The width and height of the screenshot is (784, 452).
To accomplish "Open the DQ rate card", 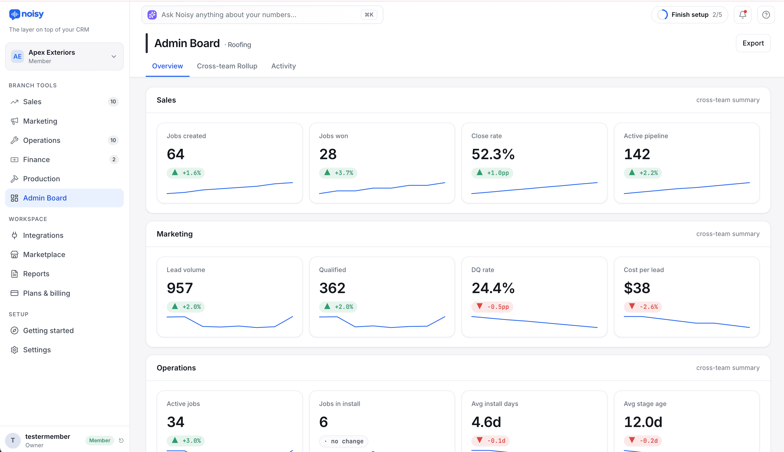I will point(534,297).
